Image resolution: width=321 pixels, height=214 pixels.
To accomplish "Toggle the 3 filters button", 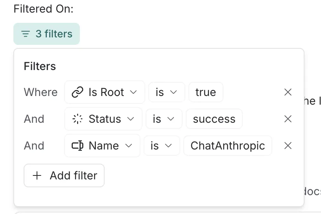I will click(47, 34).
